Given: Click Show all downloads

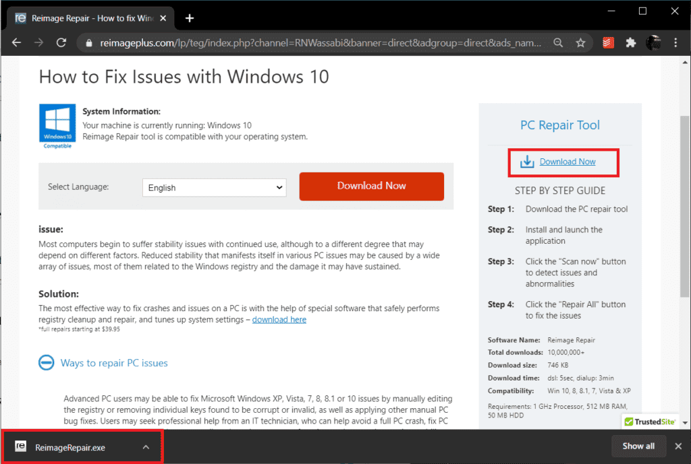Looking at the screenshot, I should 638,446.
